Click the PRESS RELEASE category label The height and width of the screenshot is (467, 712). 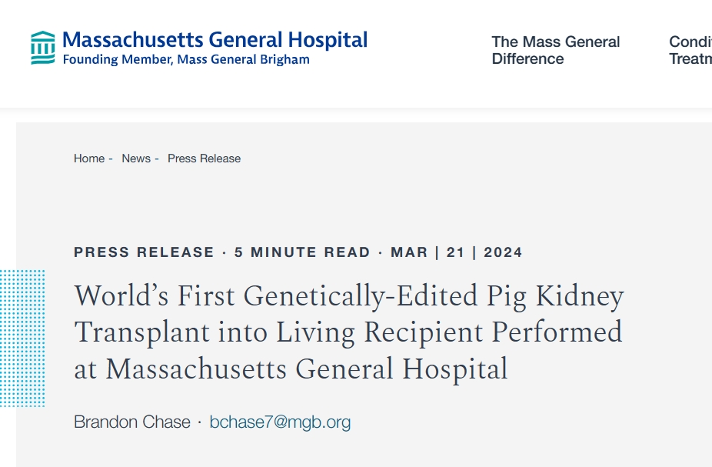point(144,252)
